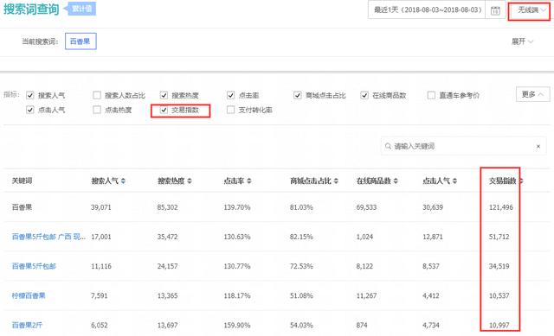Viewport: 554px width, 336px height.
Task: Open the 百香果5斤包邮 keyword link
Action: click(34, 266)
